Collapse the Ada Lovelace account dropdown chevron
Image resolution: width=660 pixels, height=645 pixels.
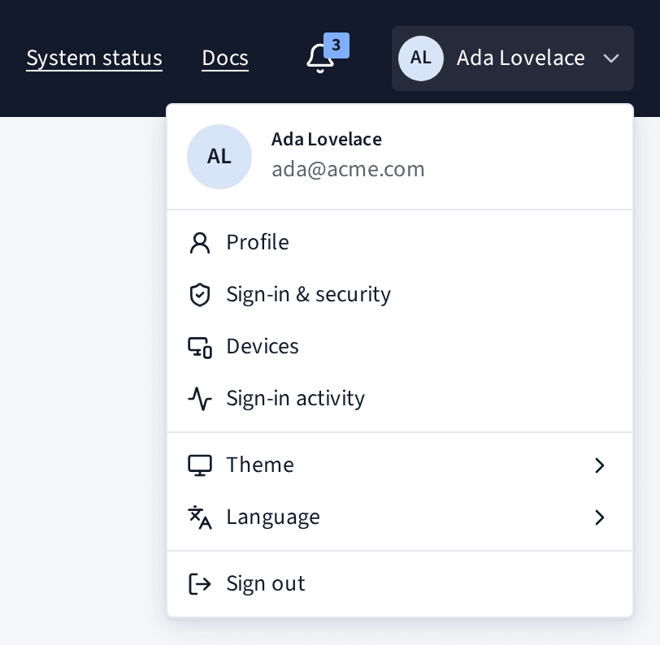tap(611, 58)
